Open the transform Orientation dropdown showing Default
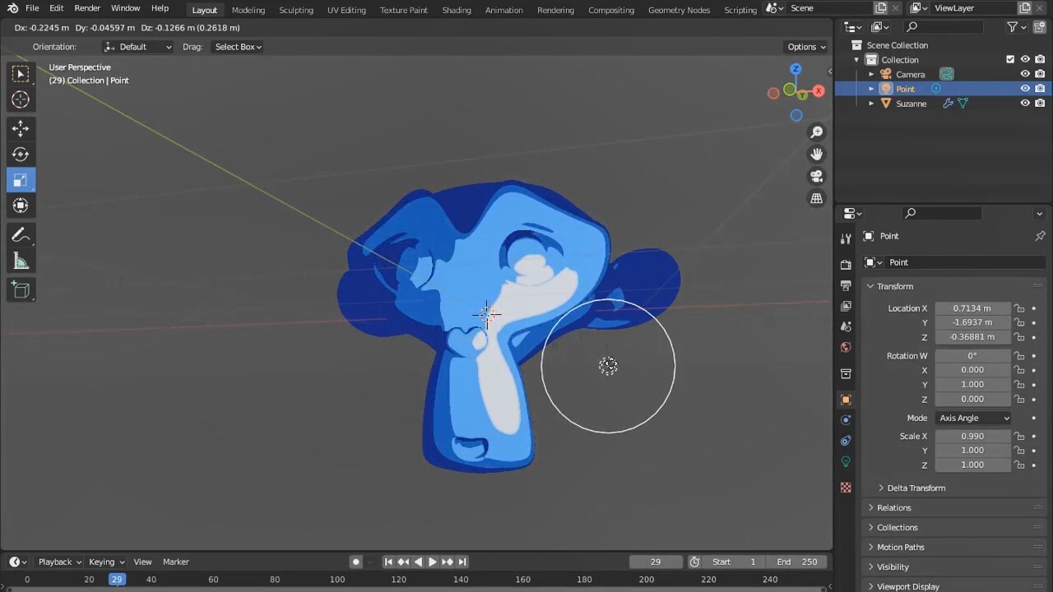 click(x=138, y=47)
